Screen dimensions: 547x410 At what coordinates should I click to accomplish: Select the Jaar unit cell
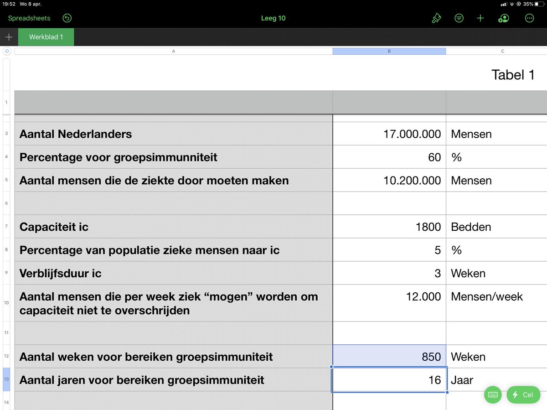point(497,380)
